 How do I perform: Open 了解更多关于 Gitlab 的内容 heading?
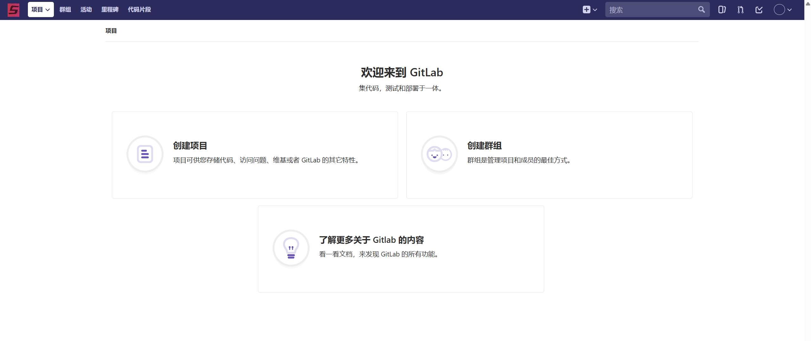point(371,240)
